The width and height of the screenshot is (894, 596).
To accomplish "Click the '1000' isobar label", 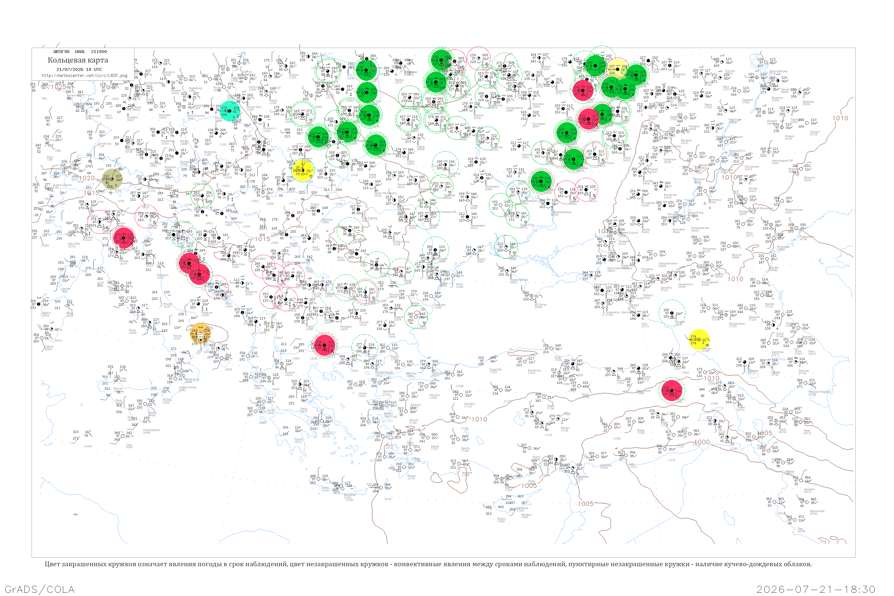I will (x=702, y=442).
